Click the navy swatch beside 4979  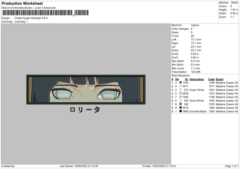click(x=180, y=108)
